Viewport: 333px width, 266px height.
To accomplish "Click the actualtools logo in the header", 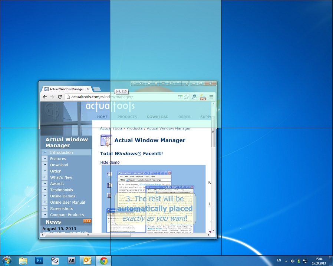I will pos(110,106).
